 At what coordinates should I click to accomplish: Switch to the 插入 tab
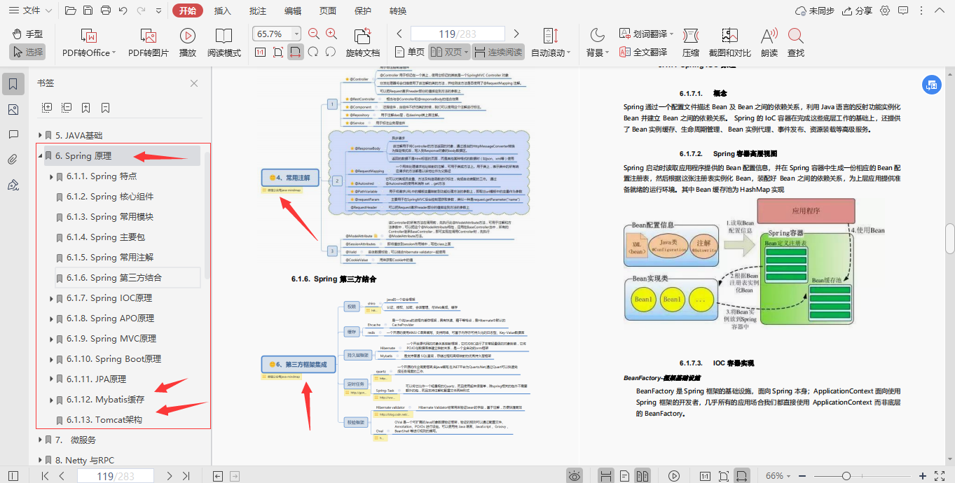coord(223,10)
